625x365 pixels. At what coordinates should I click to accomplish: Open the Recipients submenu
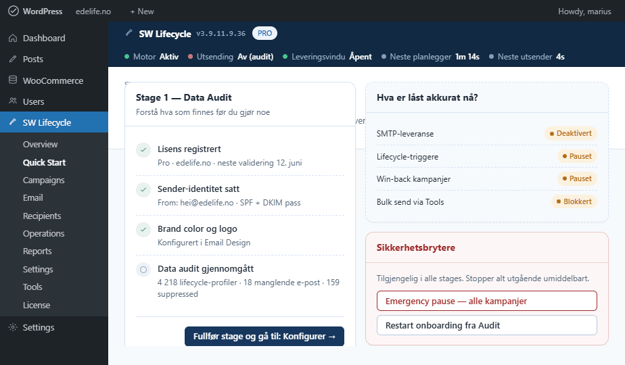pyautogui.click(x=42, y=216)
